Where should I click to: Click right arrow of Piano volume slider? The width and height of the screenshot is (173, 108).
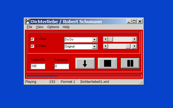click(134, 46)
